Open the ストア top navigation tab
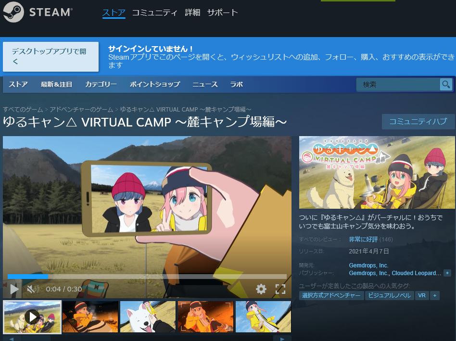 tap(114, 13)
